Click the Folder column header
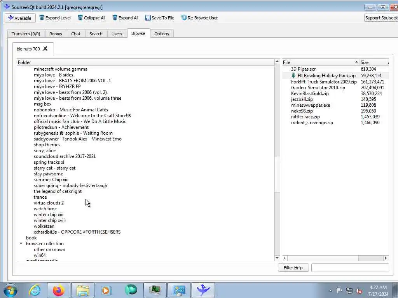398x298 pixels. 146,62
